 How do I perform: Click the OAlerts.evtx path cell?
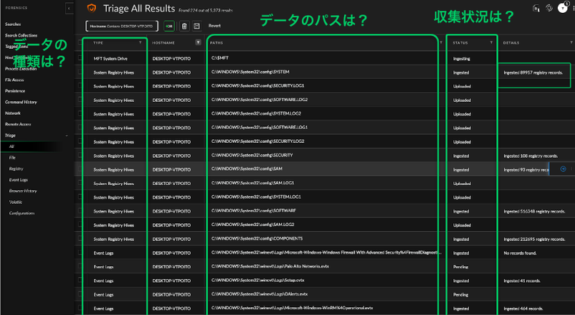click(260, 294)
